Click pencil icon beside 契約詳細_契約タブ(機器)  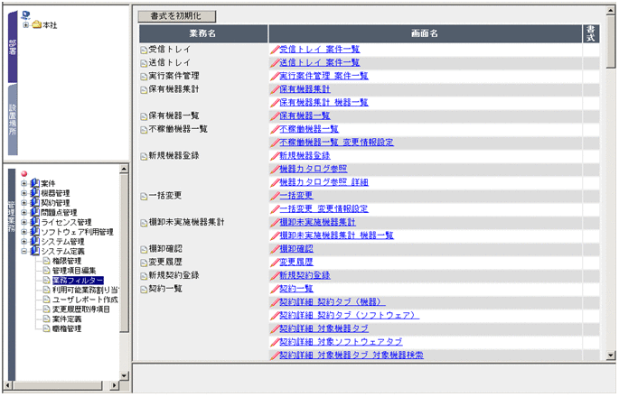pos(275,302)
